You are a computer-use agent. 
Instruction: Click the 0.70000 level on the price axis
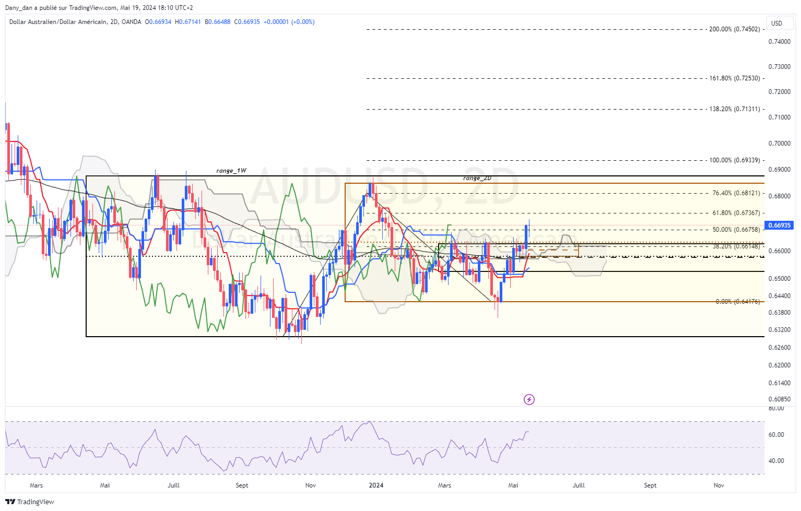tap(779, 144)
